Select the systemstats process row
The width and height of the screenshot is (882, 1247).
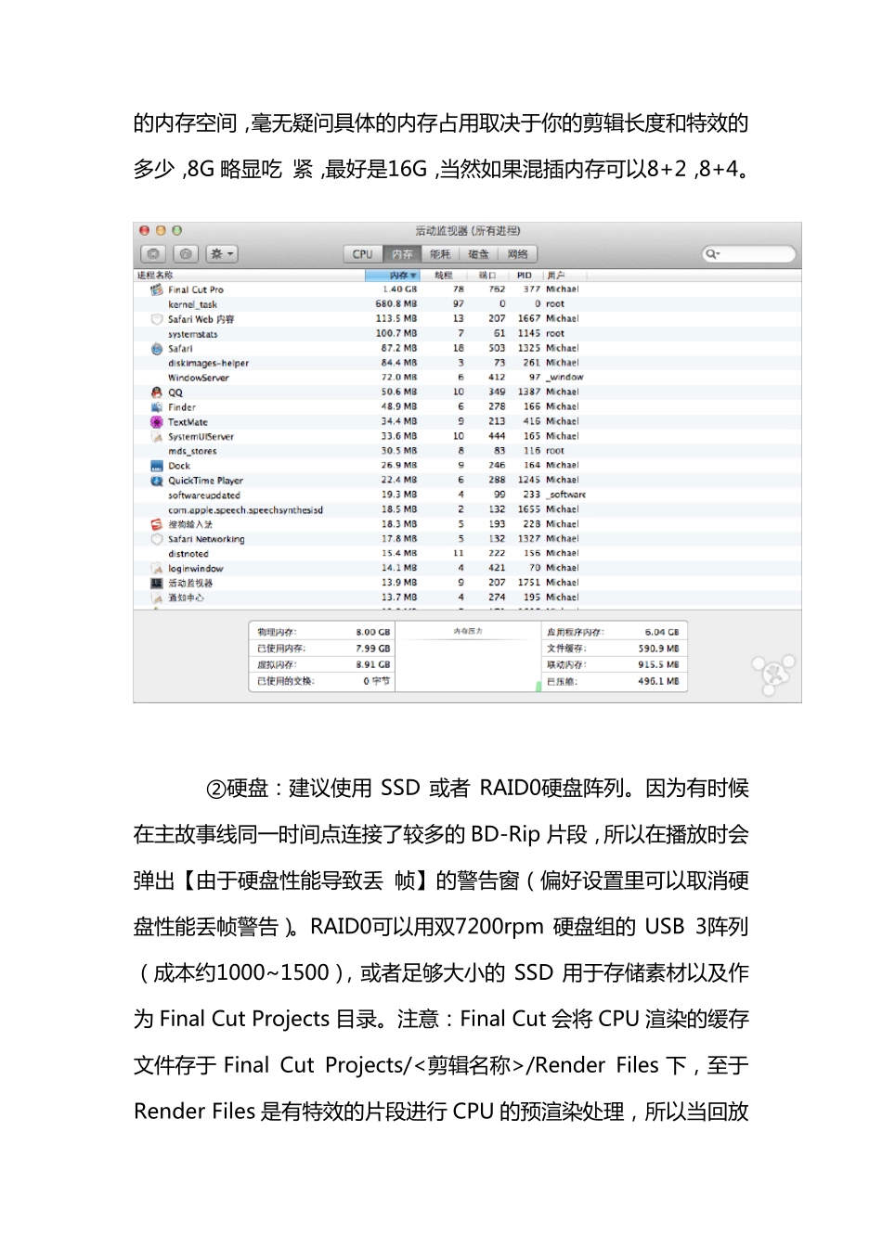pyautogui.click(x=467, y=334)
